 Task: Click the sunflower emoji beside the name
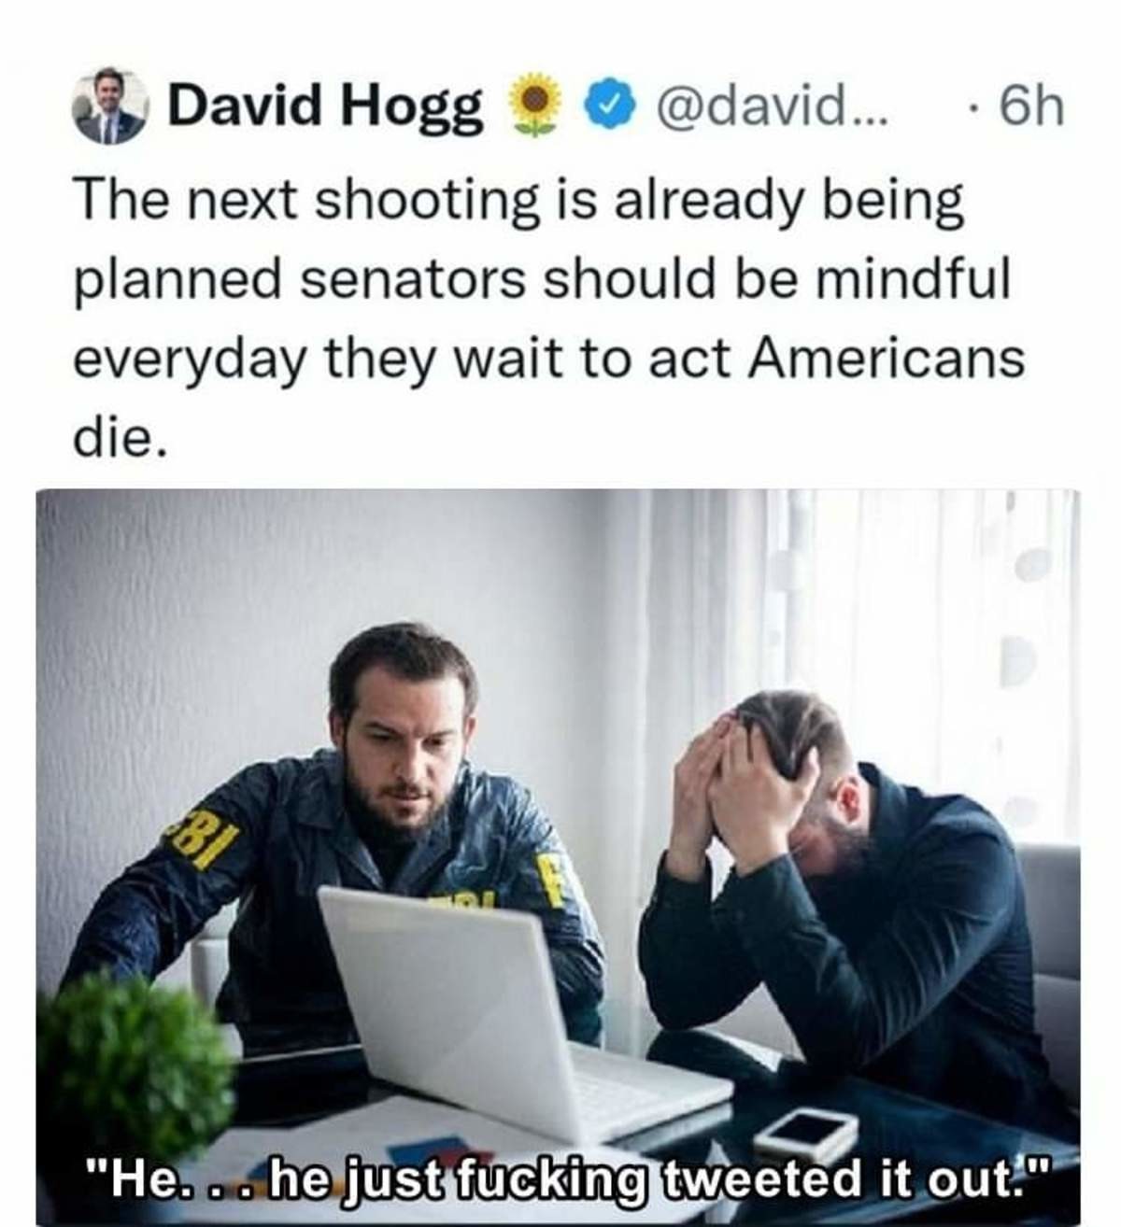533,106
